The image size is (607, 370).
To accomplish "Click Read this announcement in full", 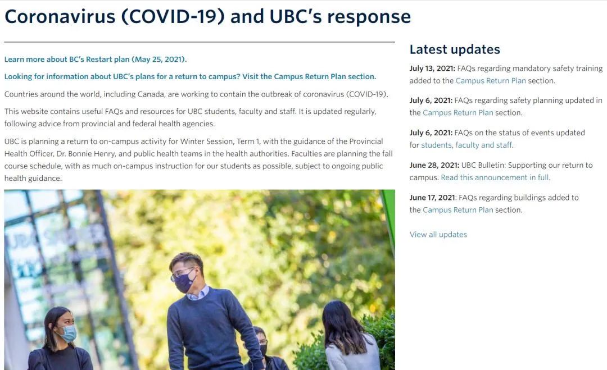I will click(x=496, y=177).
